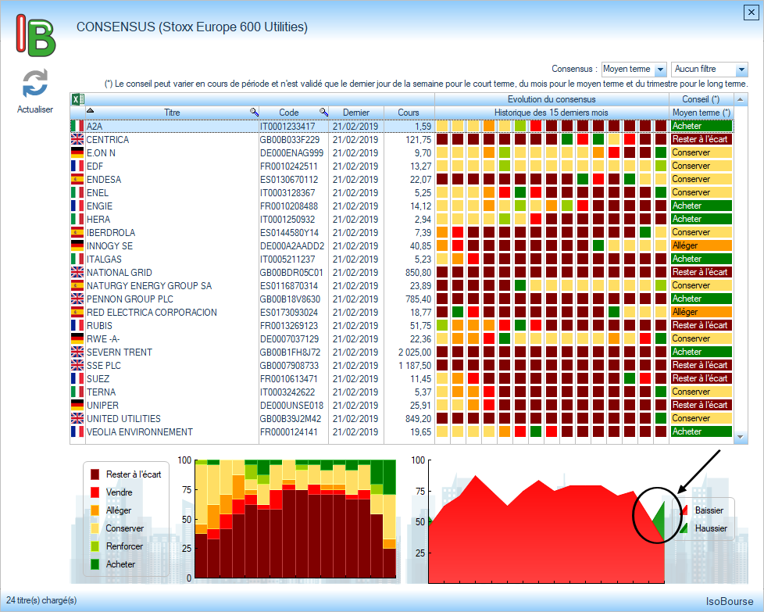Click code DE000ENAG999
This screenshot has height=612, width=764.
tap(291, 153)
